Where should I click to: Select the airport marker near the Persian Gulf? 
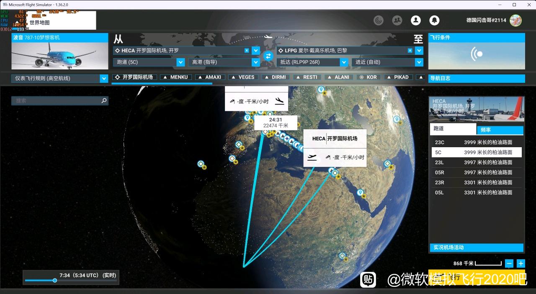tap(388, 164)
